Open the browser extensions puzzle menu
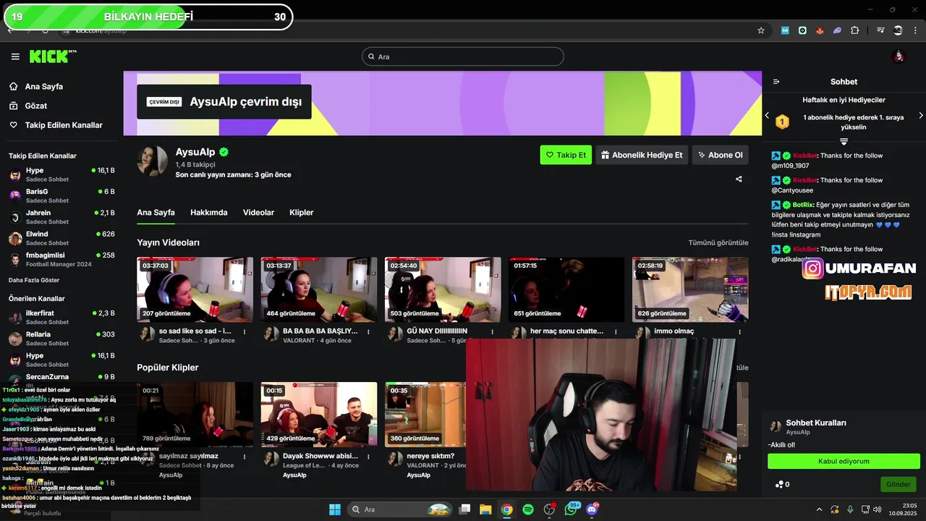 point(854,30)
